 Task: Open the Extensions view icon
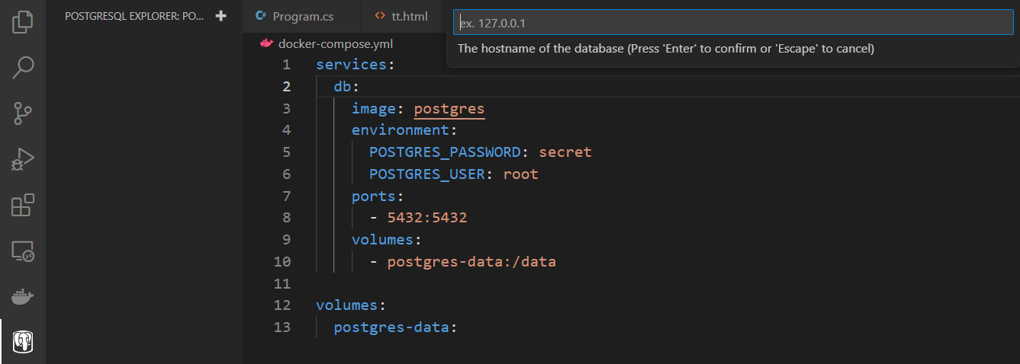pyautogui.click(x=23, y=205)
